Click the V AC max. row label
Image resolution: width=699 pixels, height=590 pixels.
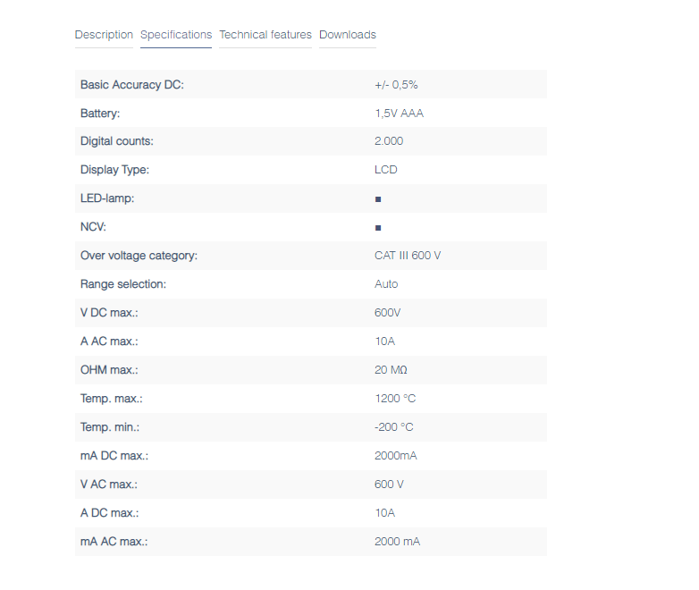(x=109, y=485)
